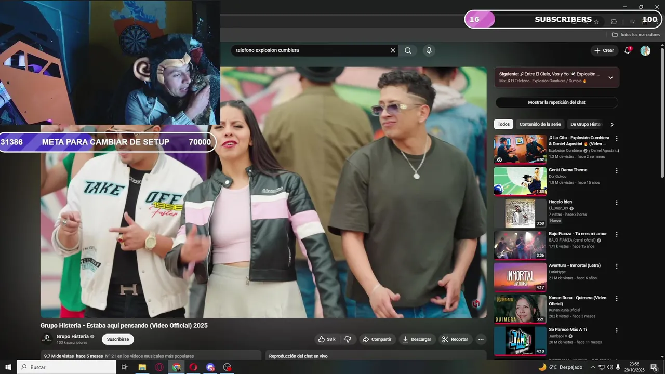The image size is (665, 374).
Task: Start voice search with microphone icon
Action: tap(429, 50)
